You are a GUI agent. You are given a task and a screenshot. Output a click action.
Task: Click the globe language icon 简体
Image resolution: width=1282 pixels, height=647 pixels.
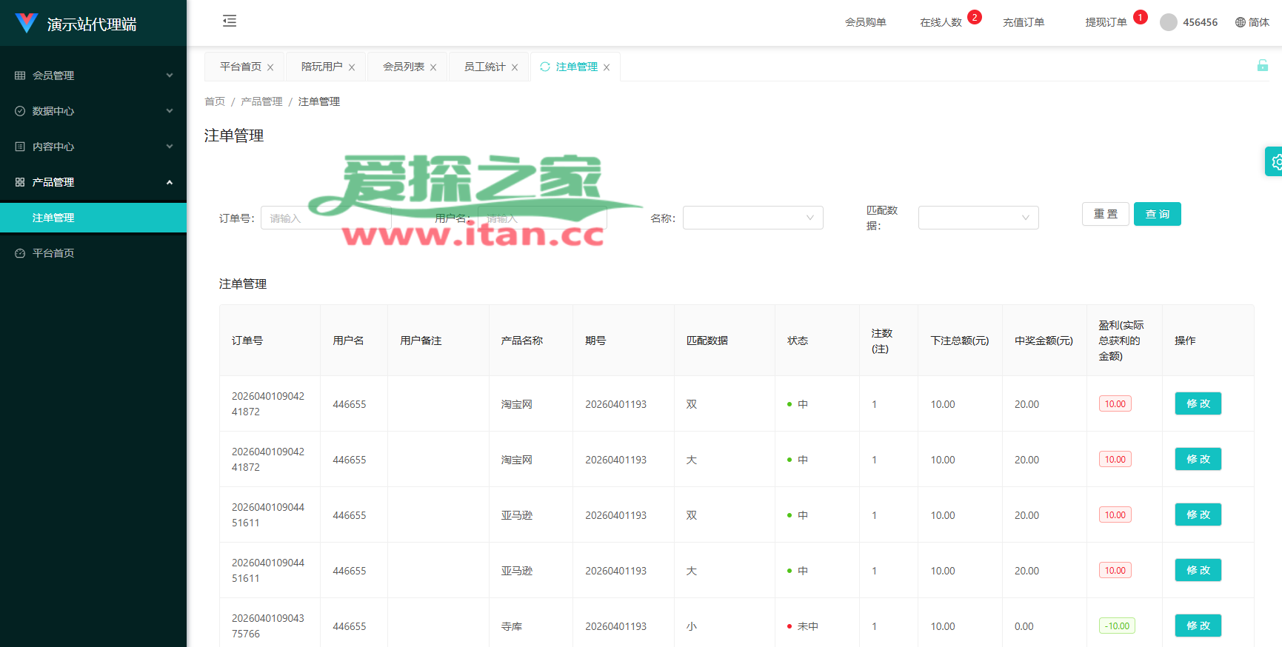coord(1241,22)
